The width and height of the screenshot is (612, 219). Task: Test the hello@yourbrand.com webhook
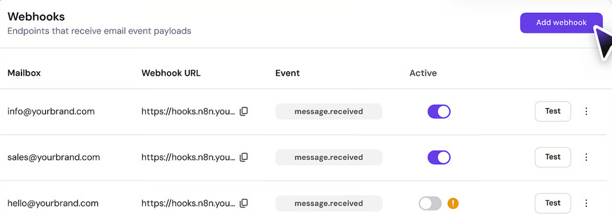(553, 203)
